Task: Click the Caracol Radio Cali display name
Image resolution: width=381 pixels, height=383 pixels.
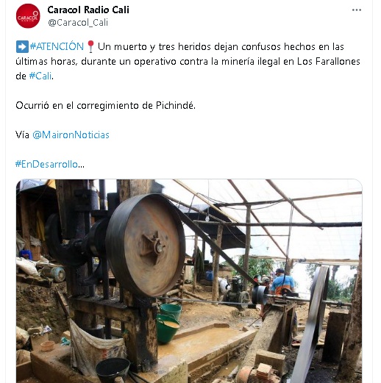Action: point(88,10)
